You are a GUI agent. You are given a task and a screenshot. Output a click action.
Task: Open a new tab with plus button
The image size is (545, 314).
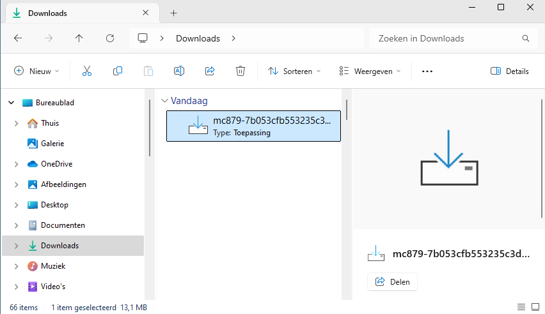(173, 13)
